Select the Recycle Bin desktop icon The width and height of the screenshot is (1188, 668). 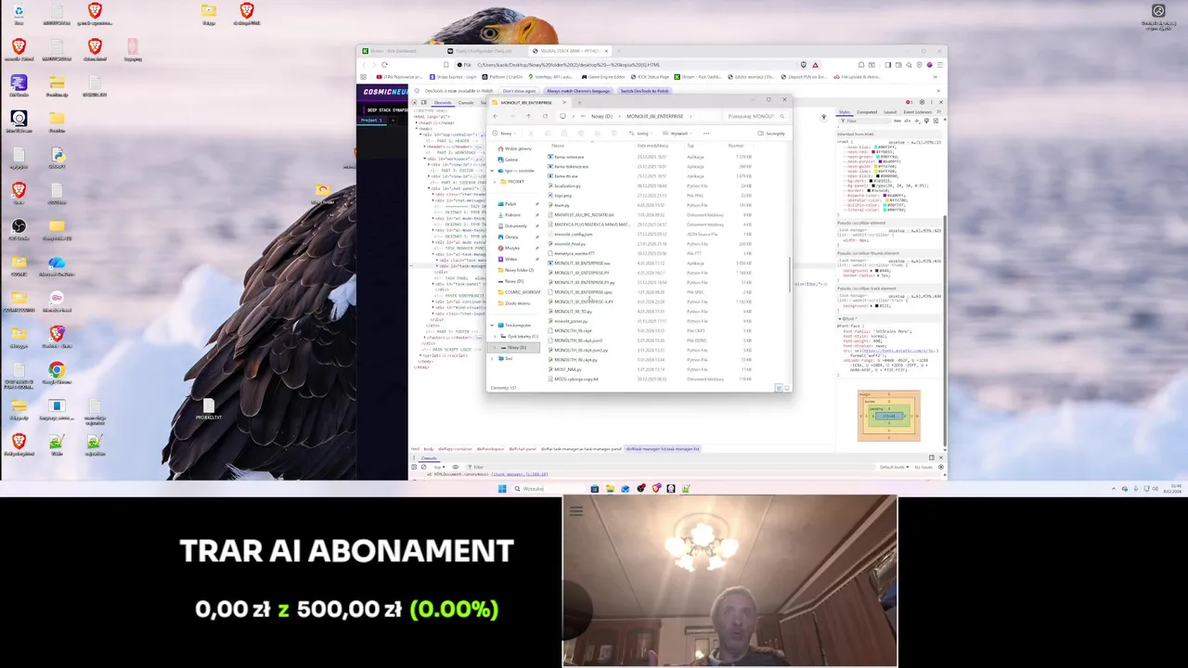(x=19, y=13)
